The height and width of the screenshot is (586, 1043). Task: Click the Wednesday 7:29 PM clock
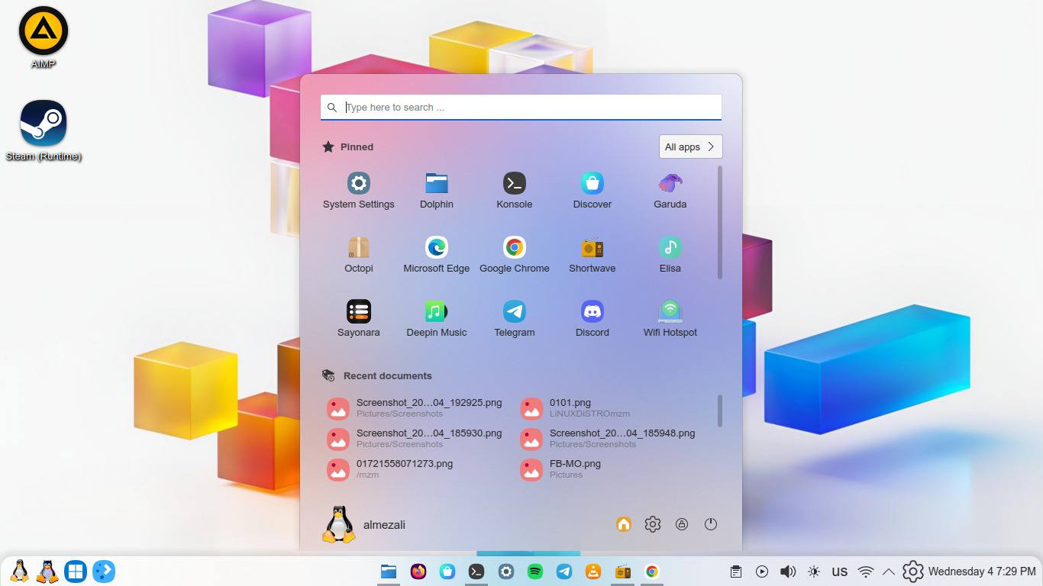(982, 571)
